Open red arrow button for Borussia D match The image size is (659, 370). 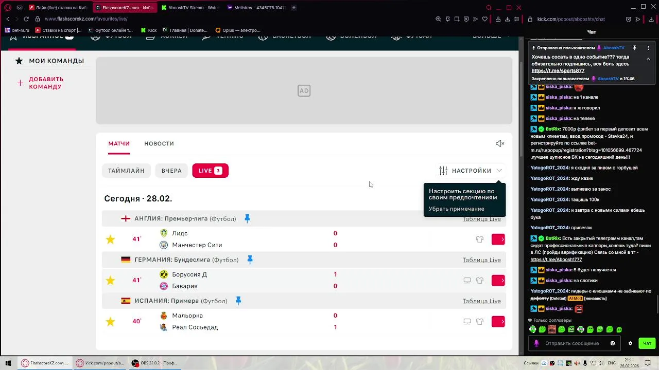pos(498,280)
